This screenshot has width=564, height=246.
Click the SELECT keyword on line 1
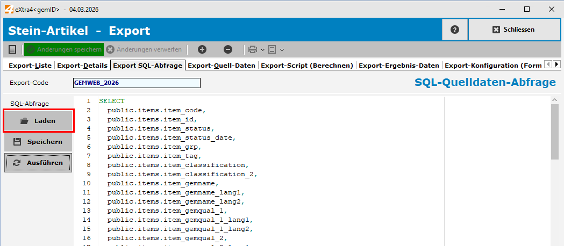[112, 101]
